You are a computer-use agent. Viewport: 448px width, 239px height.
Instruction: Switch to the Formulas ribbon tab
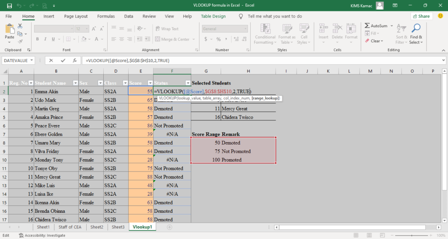coord(106,16)
